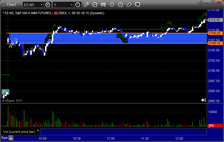Click the 2095.00 price axis label
Viewport: 224px width, 142px height.
[x=214, y=91]
